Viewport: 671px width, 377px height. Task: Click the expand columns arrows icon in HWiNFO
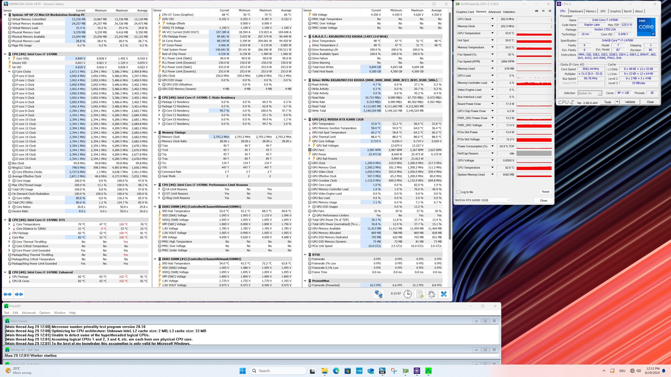coord(8,294)
